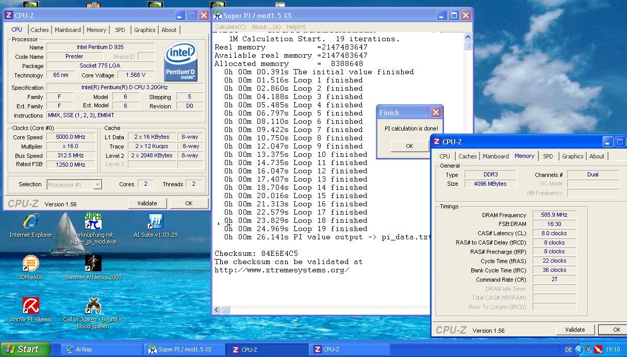
Task: Click the memory Size value 4096 MBytes
Action: (490, 184)
